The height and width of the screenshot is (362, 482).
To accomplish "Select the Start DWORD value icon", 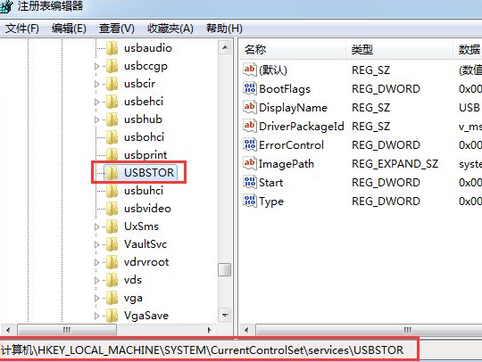I will pos(250,182).
